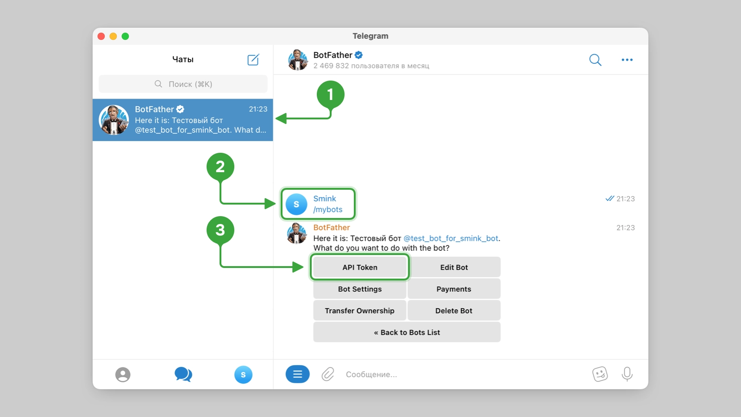Click the compose new message icon
The image size is (741, 417).
tap(253, 60)
